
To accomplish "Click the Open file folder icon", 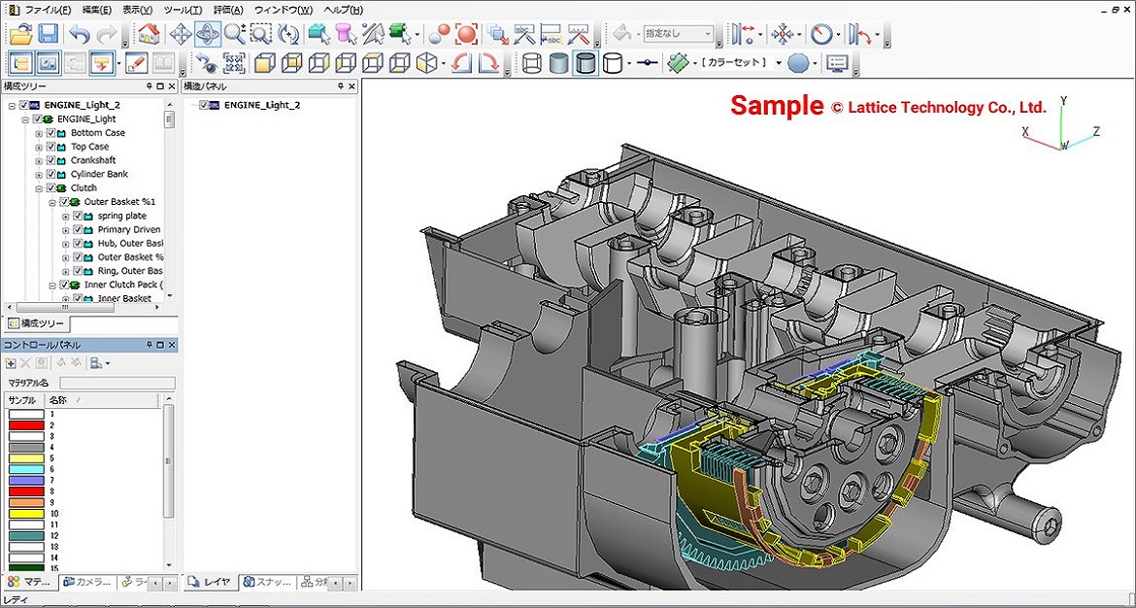I will point(20,34).
